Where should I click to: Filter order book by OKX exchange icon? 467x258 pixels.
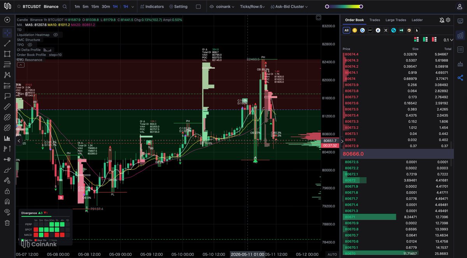coord(386,30)
